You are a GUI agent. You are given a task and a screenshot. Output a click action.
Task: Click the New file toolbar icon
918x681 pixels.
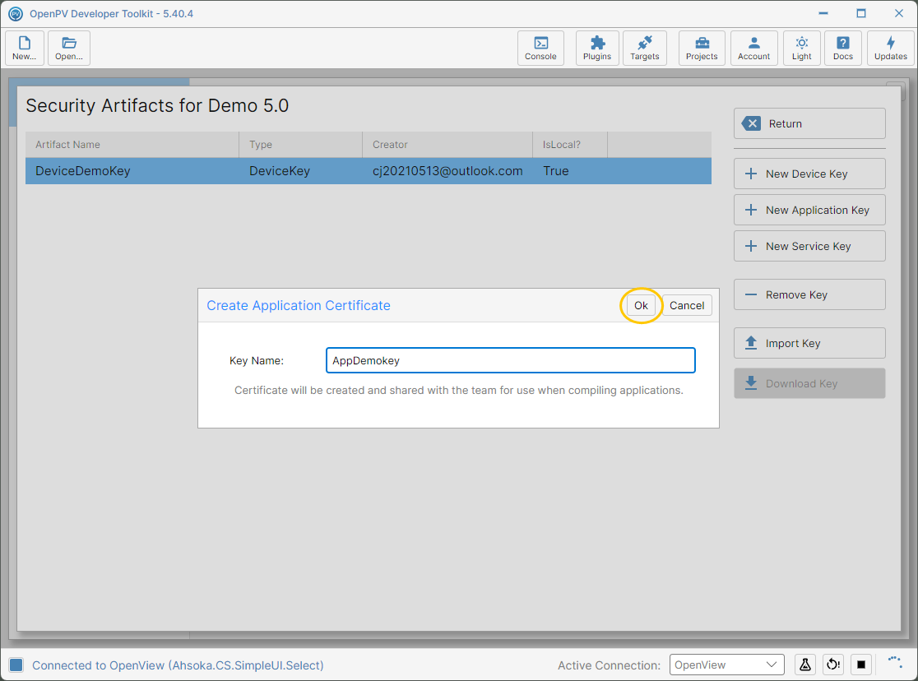coord(25,48)
